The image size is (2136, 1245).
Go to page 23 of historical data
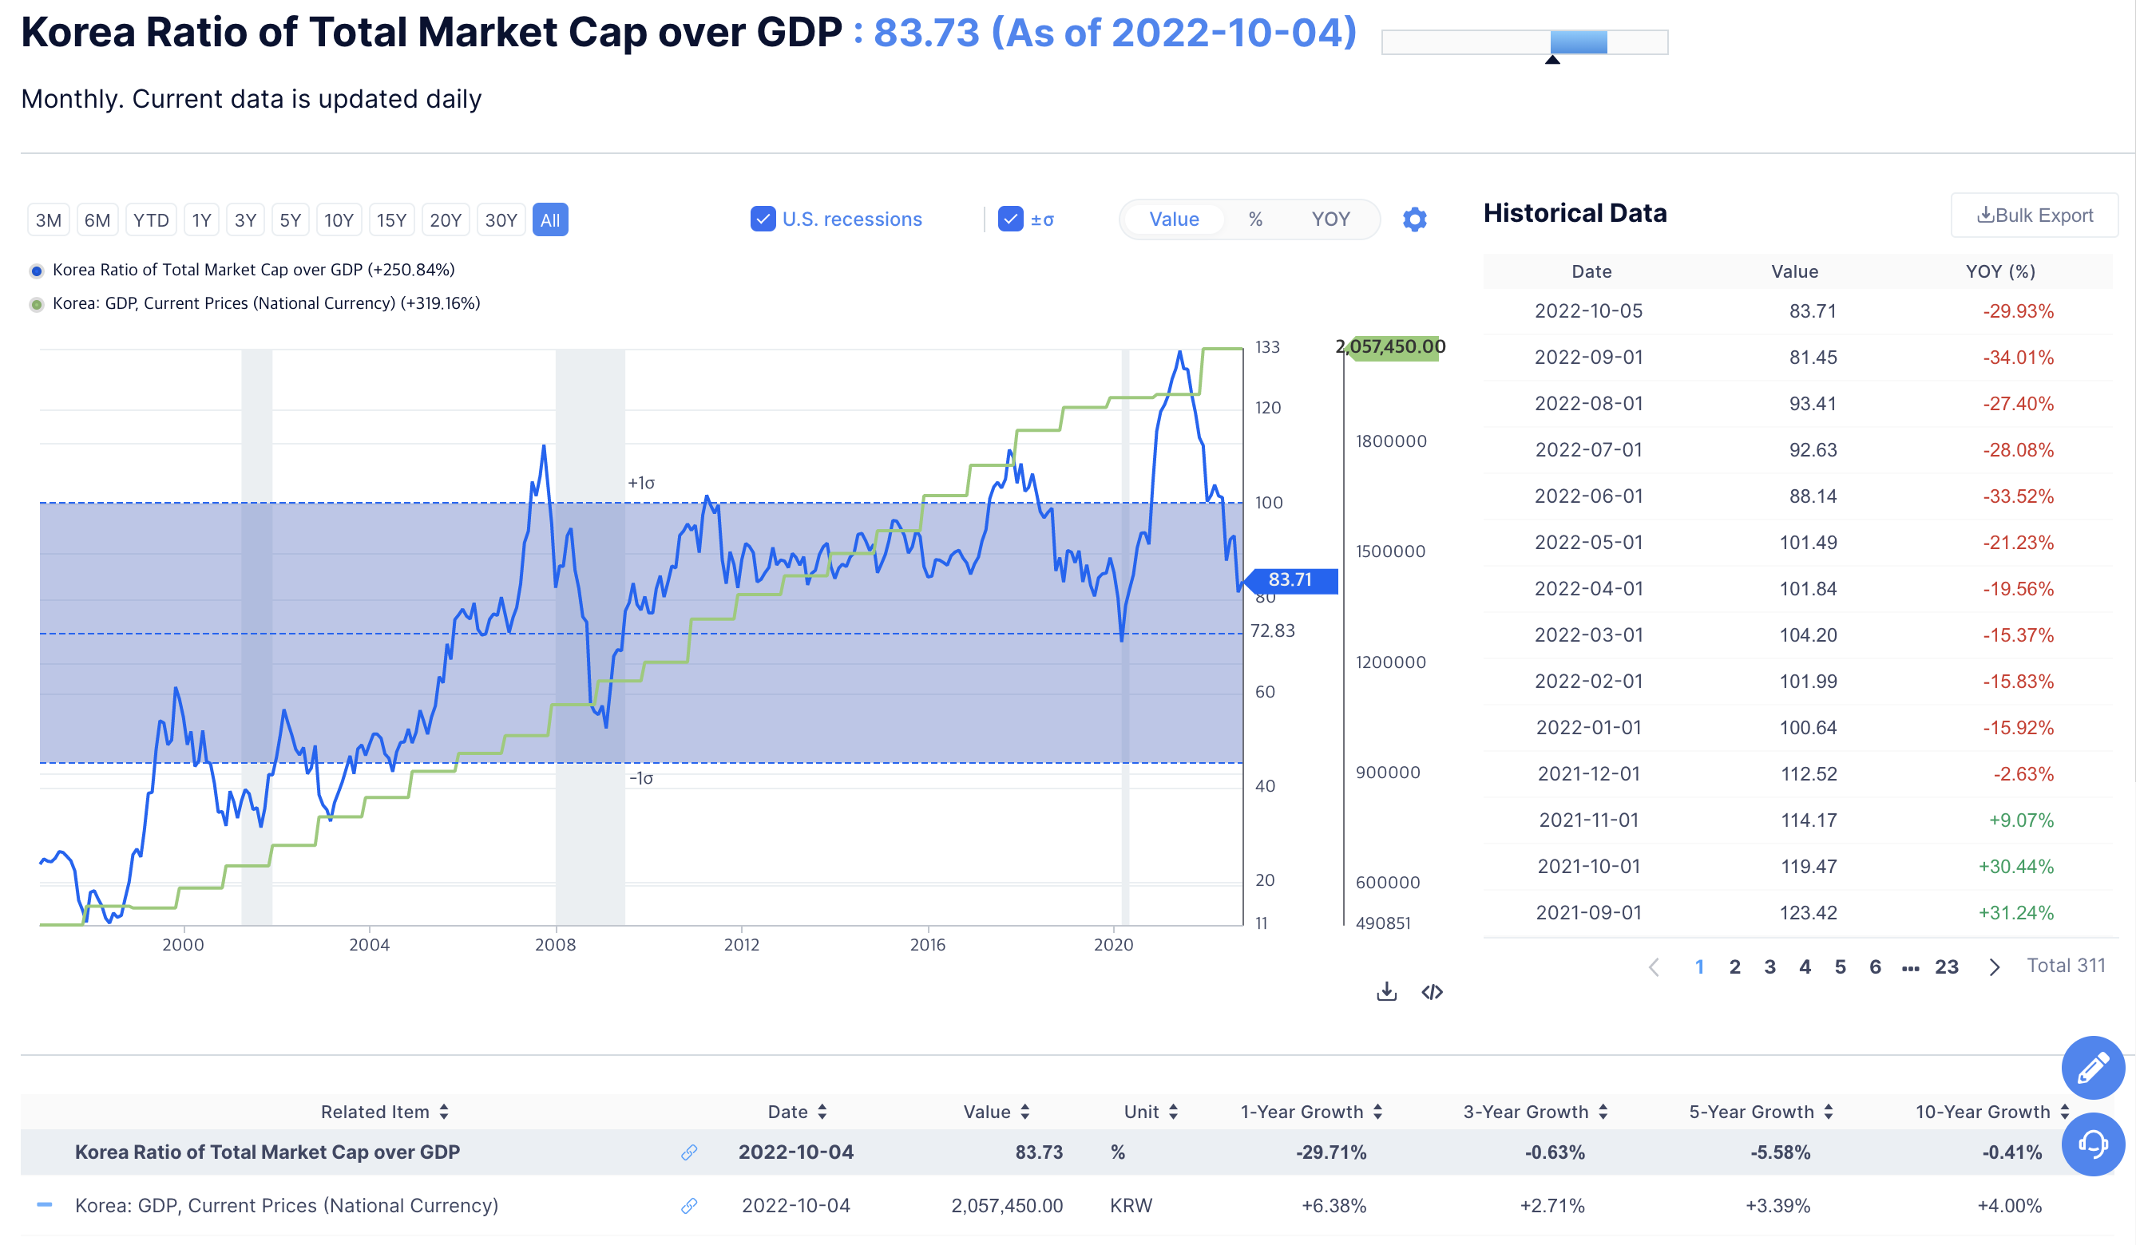point(1946,967)
